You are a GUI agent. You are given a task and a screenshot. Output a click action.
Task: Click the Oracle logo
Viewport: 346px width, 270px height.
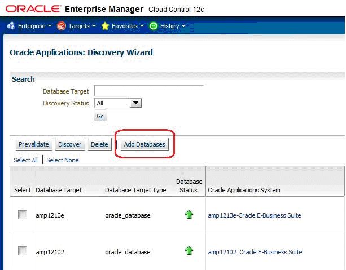click(x=33, y=9)
